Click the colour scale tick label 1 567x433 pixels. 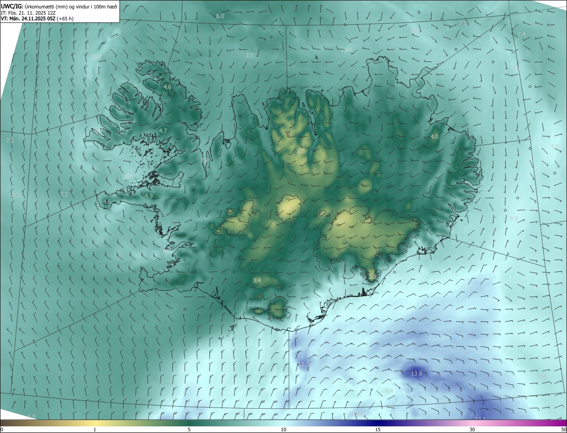pos(95,429)
